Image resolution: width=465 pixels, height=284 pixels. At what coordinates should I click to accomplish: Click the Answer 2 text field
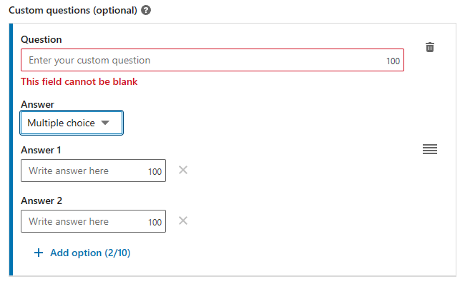93,221
